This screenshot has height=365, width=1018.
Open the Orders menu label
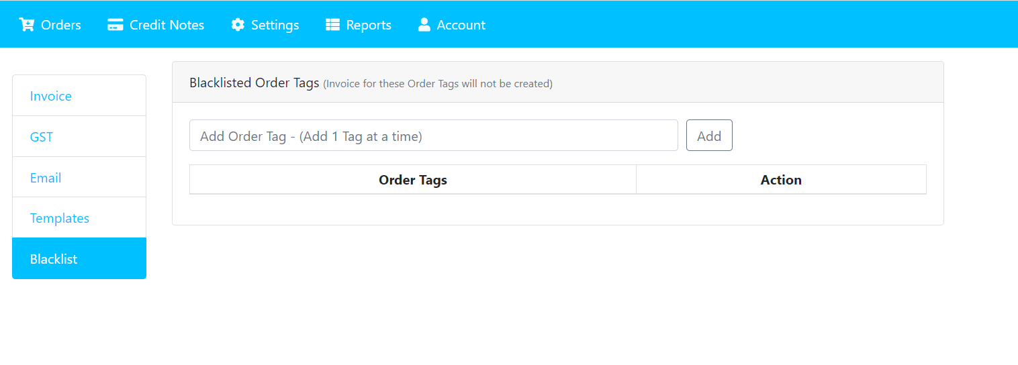(x=61, y=25)
